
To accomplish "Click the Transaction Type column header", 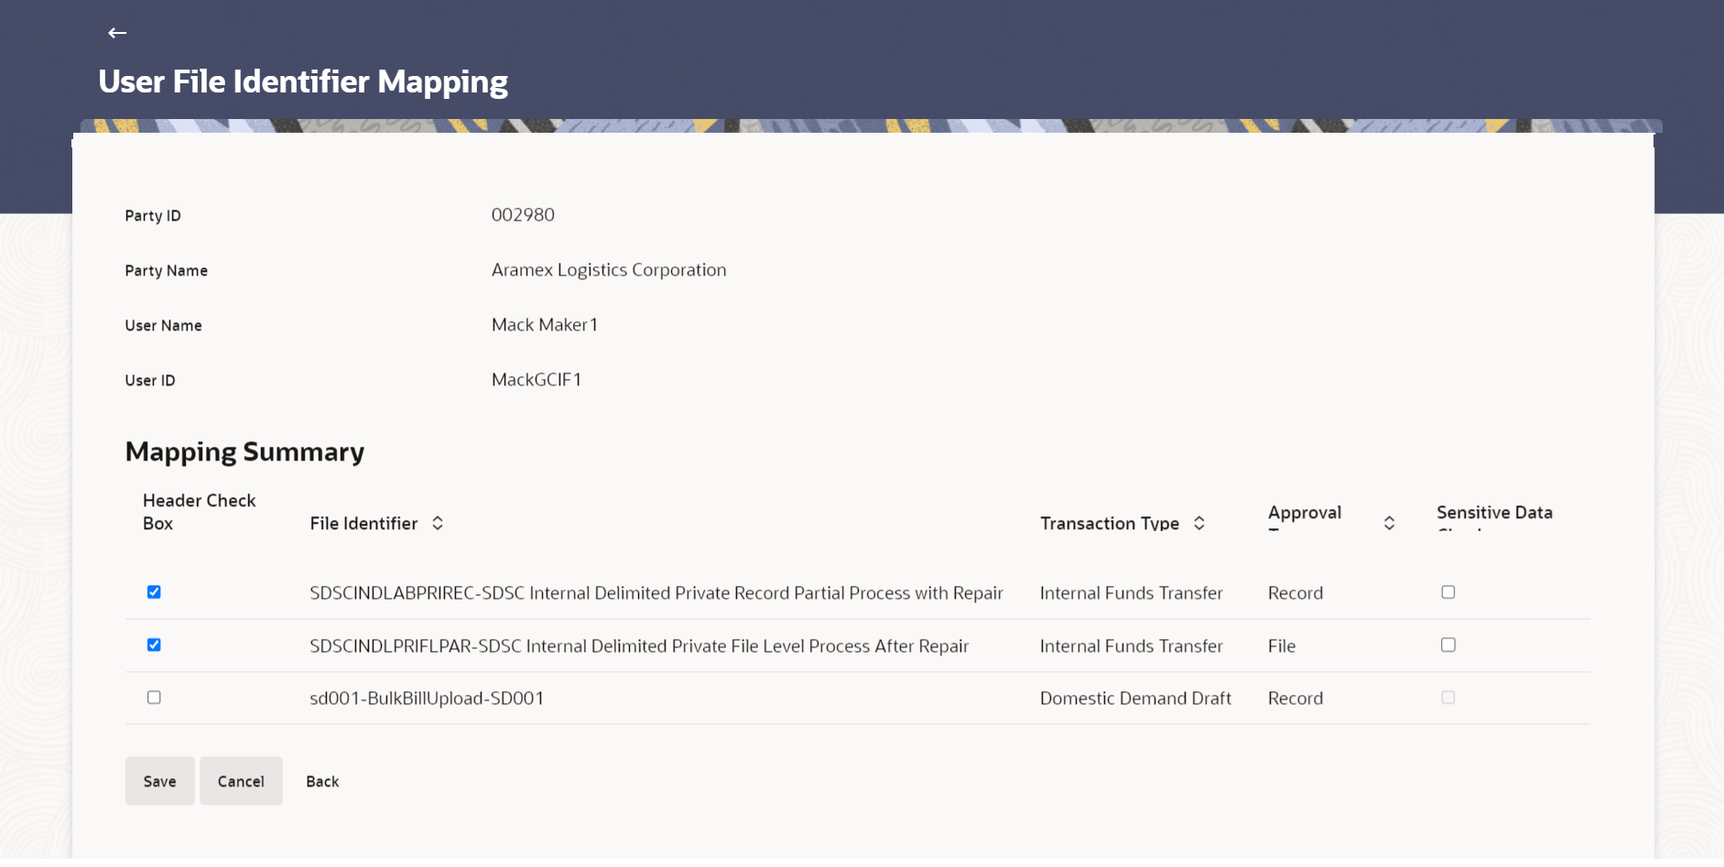I will point(1110,523).
